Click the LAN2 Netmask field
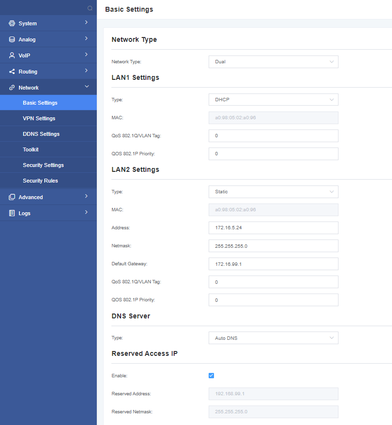 pyautogui.click(x=273, y=246)
